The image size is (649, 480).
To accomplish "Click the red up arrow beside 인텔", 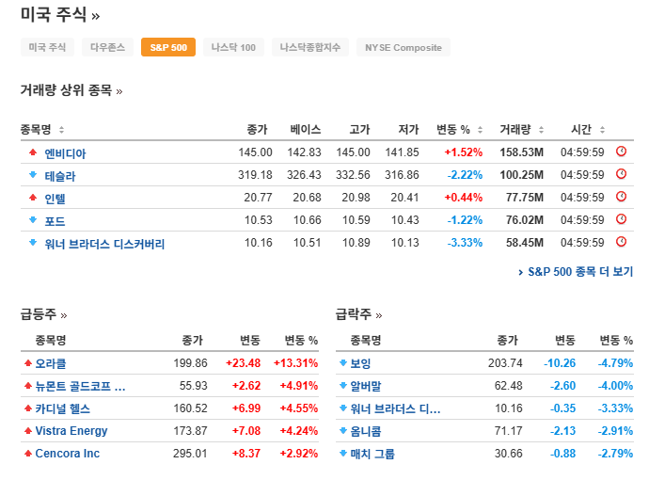I will 33,197.
